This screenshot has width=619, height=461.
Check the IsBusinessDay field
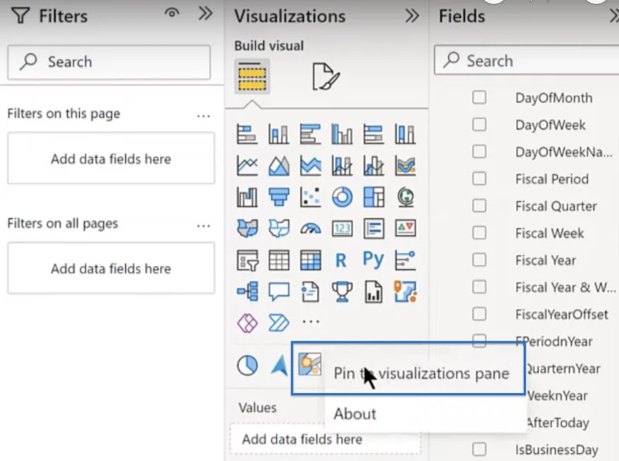tap(479, 449)
